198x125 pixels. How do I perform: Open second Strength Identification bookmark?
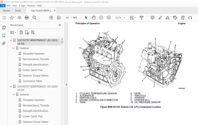(x=35, y=111)
